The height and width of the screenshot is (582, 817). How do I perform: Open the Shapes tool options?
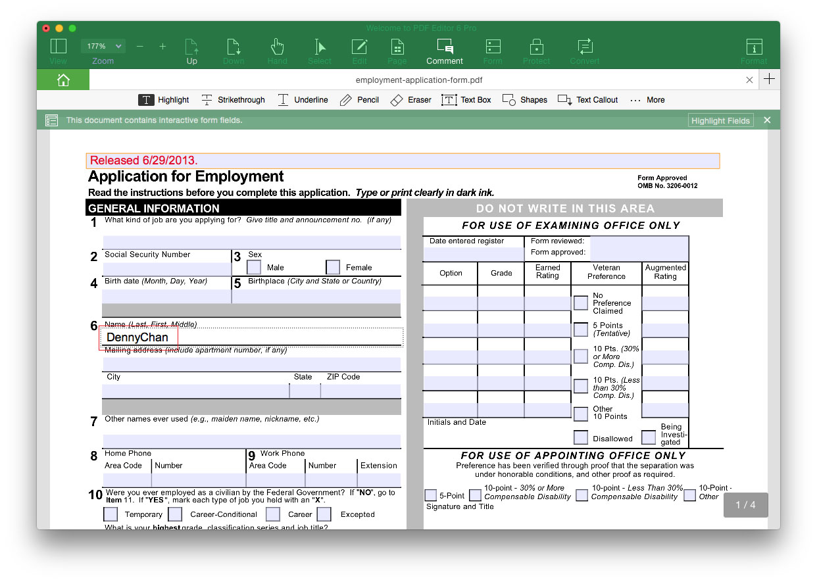pos(524,99)
